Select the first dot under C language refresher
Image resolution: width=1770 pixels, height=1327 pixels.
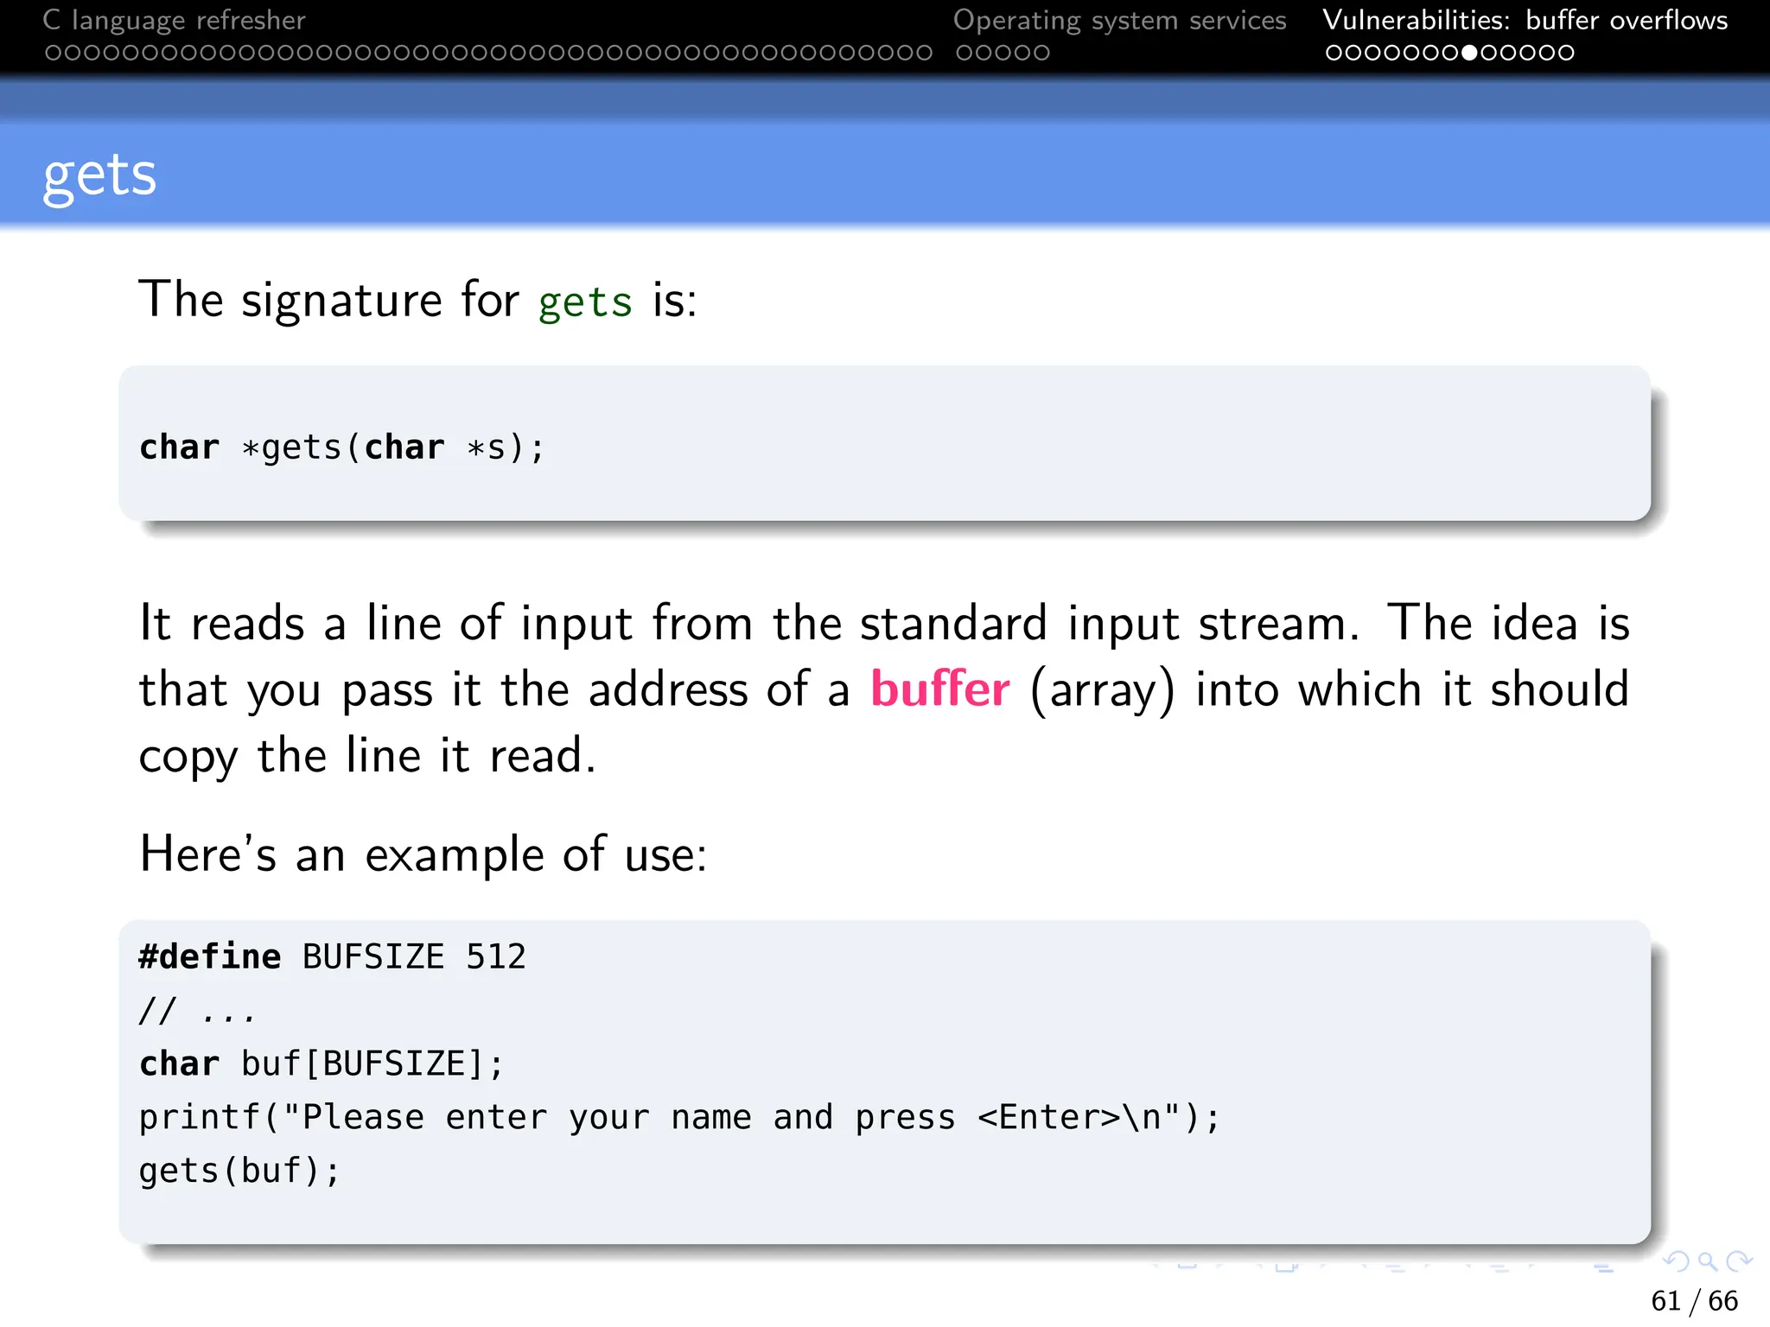point(53,53)
